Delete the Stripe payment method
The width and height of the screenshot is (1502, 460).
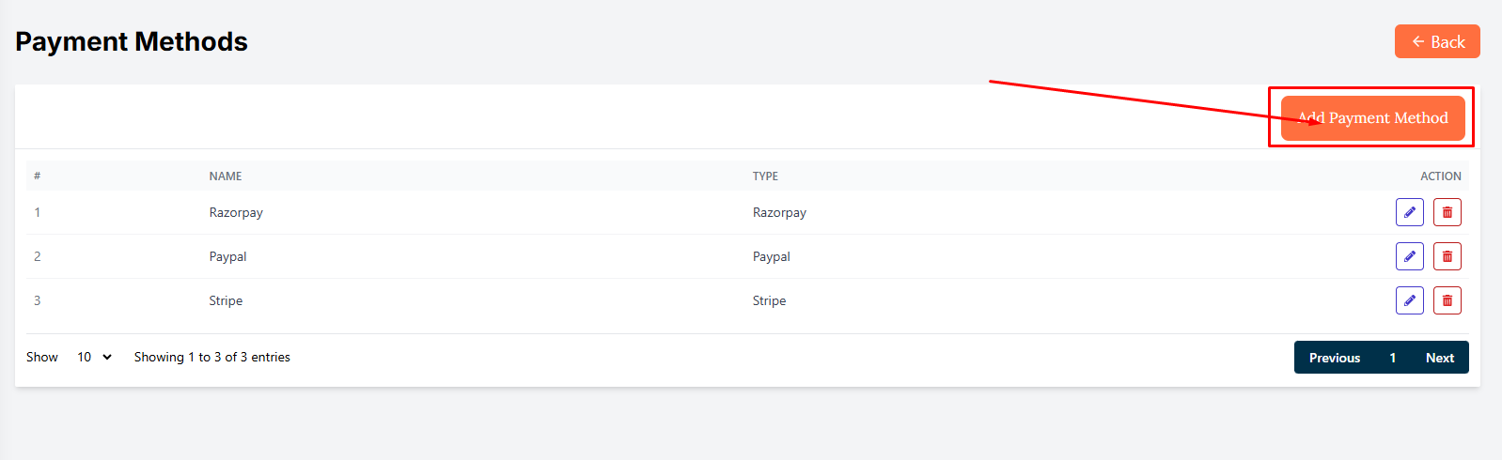coord(1447,300)
